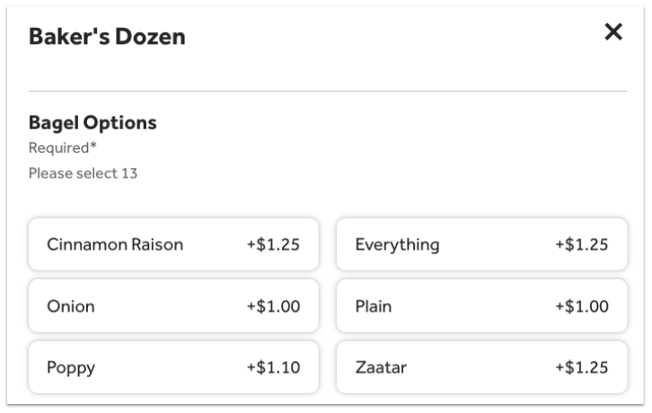Viewport: 652px width, 413px height.
Task: Choose the Zaatar bagel option
Action: [x=481, y=367]
